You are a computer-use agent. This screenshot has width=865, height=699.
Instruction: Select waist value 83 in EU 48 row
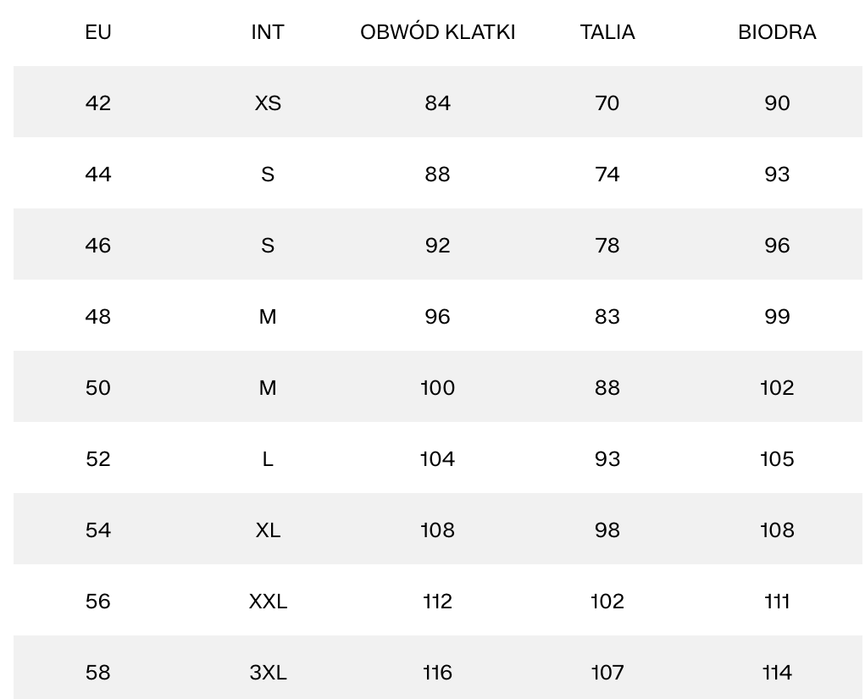607,316
